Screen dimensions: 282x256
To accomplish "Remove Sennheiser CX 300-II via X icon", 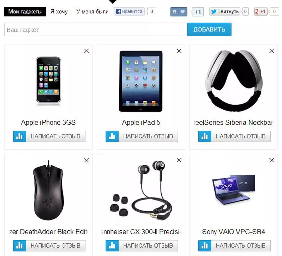I will coord(179,160).
